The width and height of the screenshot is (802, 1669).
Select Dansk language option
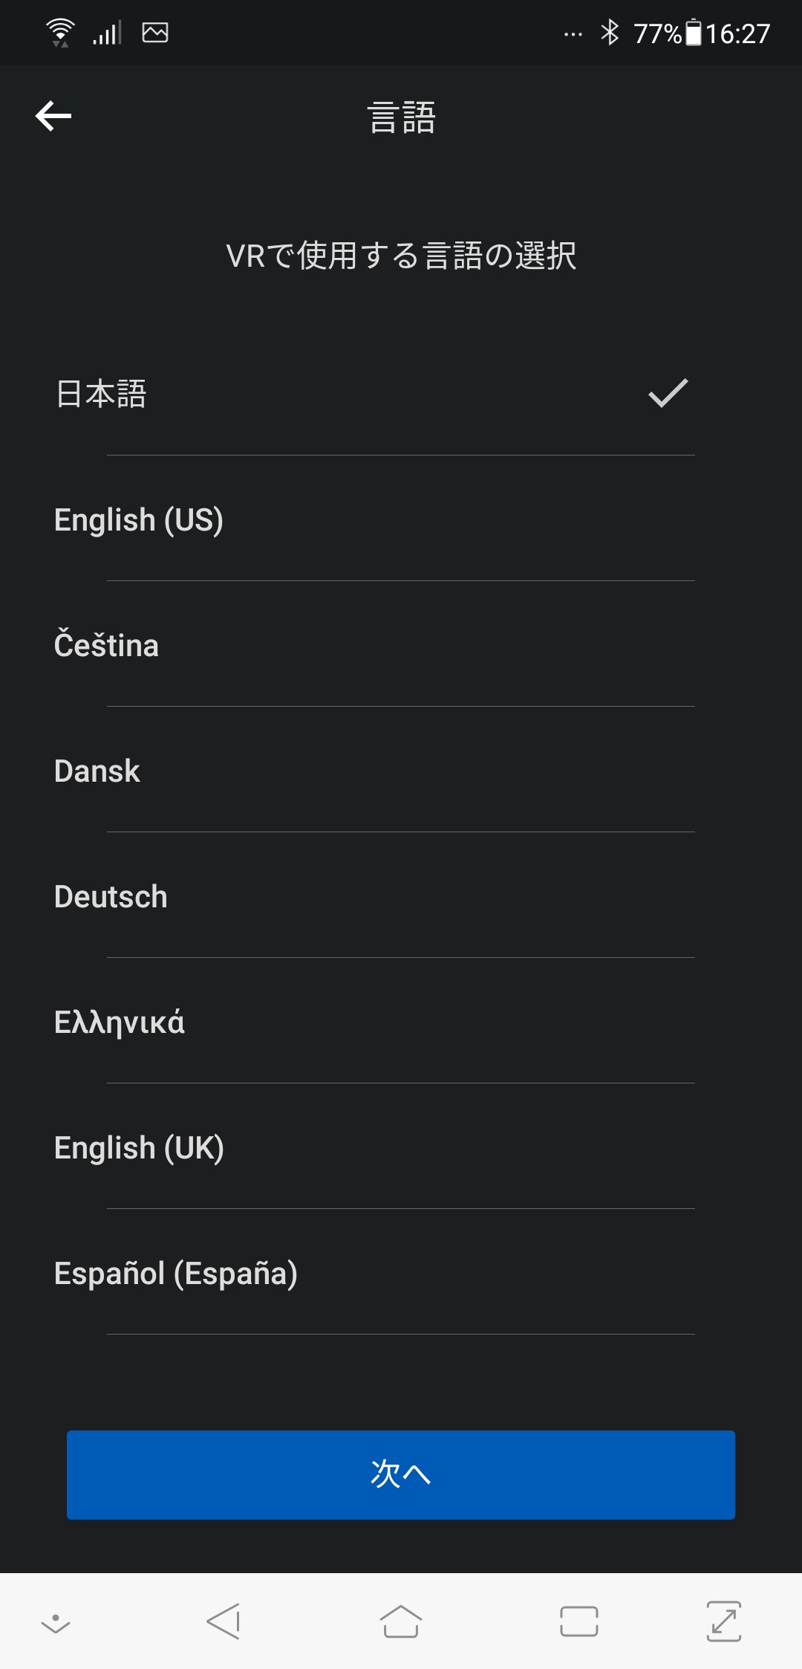tap(97, 771)
